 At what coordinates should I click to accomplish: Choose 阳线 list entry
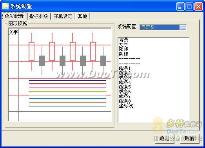tap(123, 49)
